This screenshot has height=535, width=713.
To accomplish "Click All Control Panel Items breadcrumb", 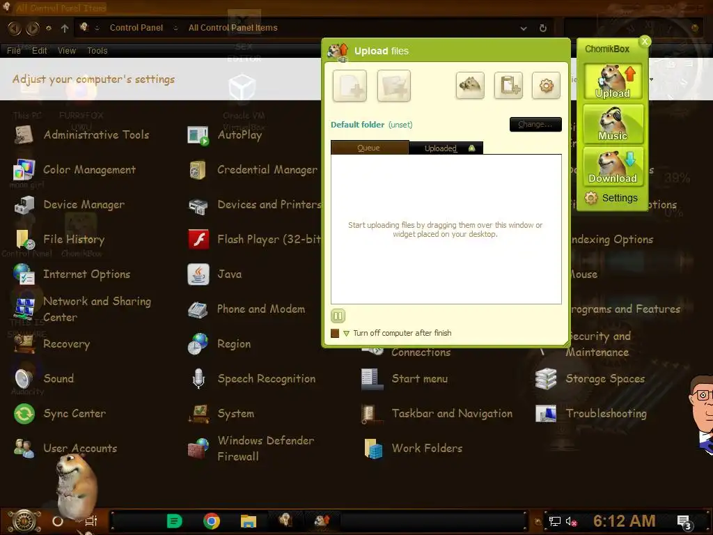I will pyautogui.click(x=233, y=28).
